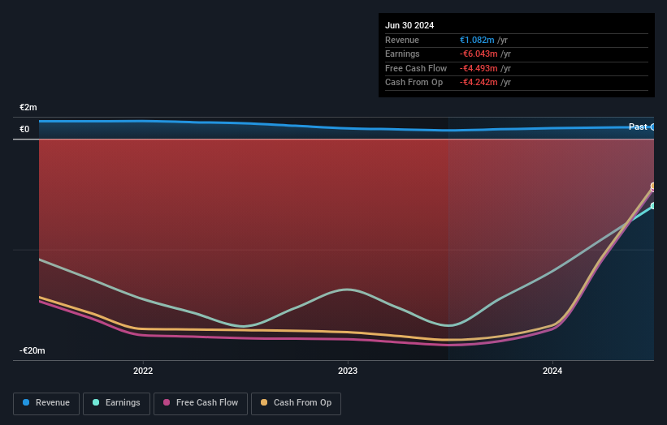Click the €2m y-axis label
The width and height of the screenshot is (667, 425).
[x=28, y=107]
